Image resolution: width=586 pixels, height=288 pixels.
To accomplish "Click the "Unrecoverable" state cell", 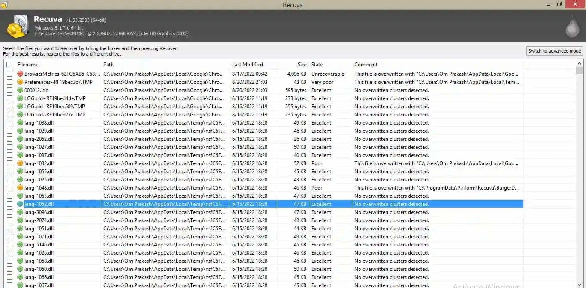I will click(x=328, y=74).
